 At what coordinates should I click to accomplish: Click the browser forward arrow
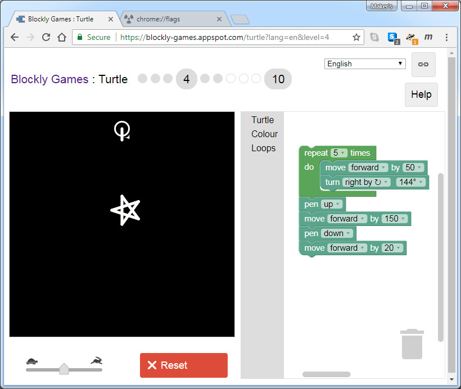tap(30, 37)
